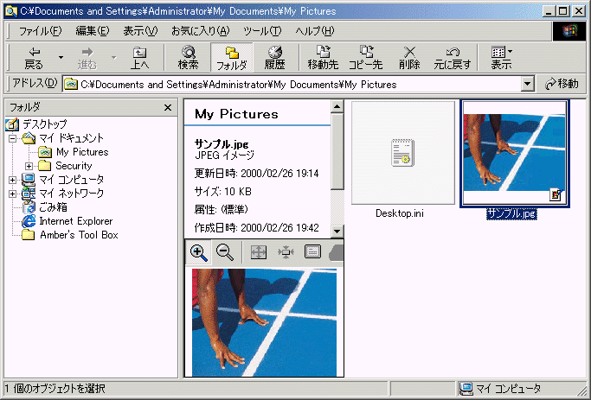This screenshot has width=591, height=400.
Task: Expand the address bar dropdown arrow
Action: pos(528,85)
